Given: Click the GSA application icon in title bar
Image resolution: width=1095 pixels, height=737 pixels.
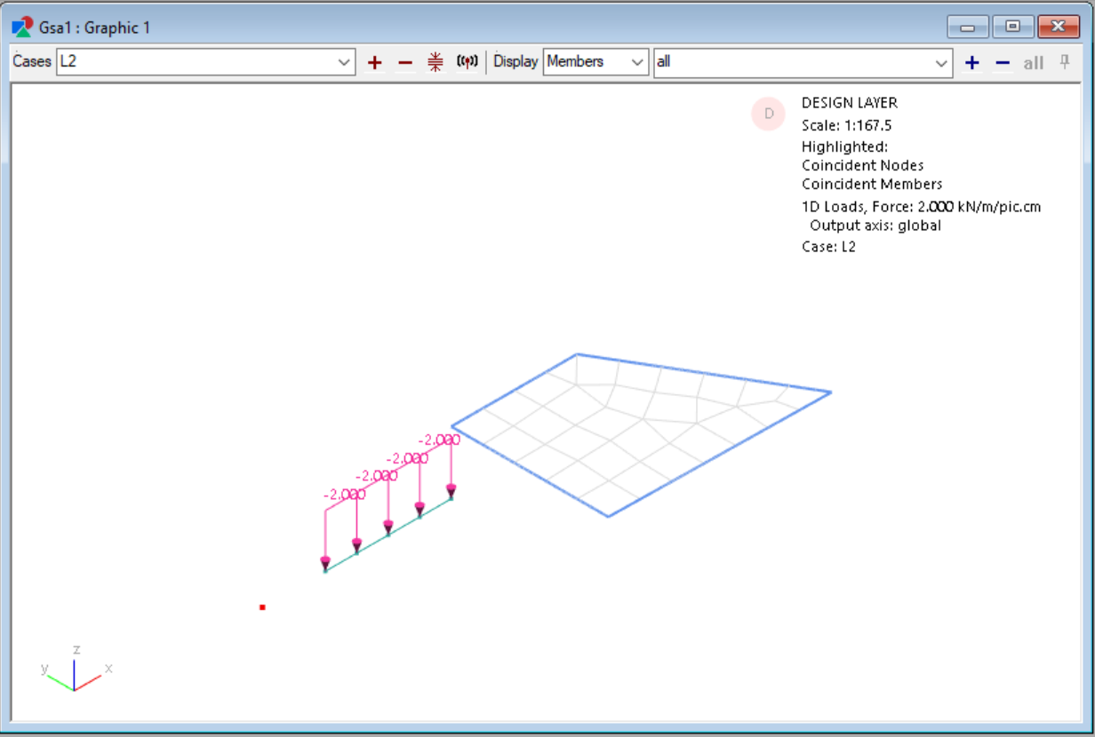Looking at the screenshot, I should click(x=21, y=28).
